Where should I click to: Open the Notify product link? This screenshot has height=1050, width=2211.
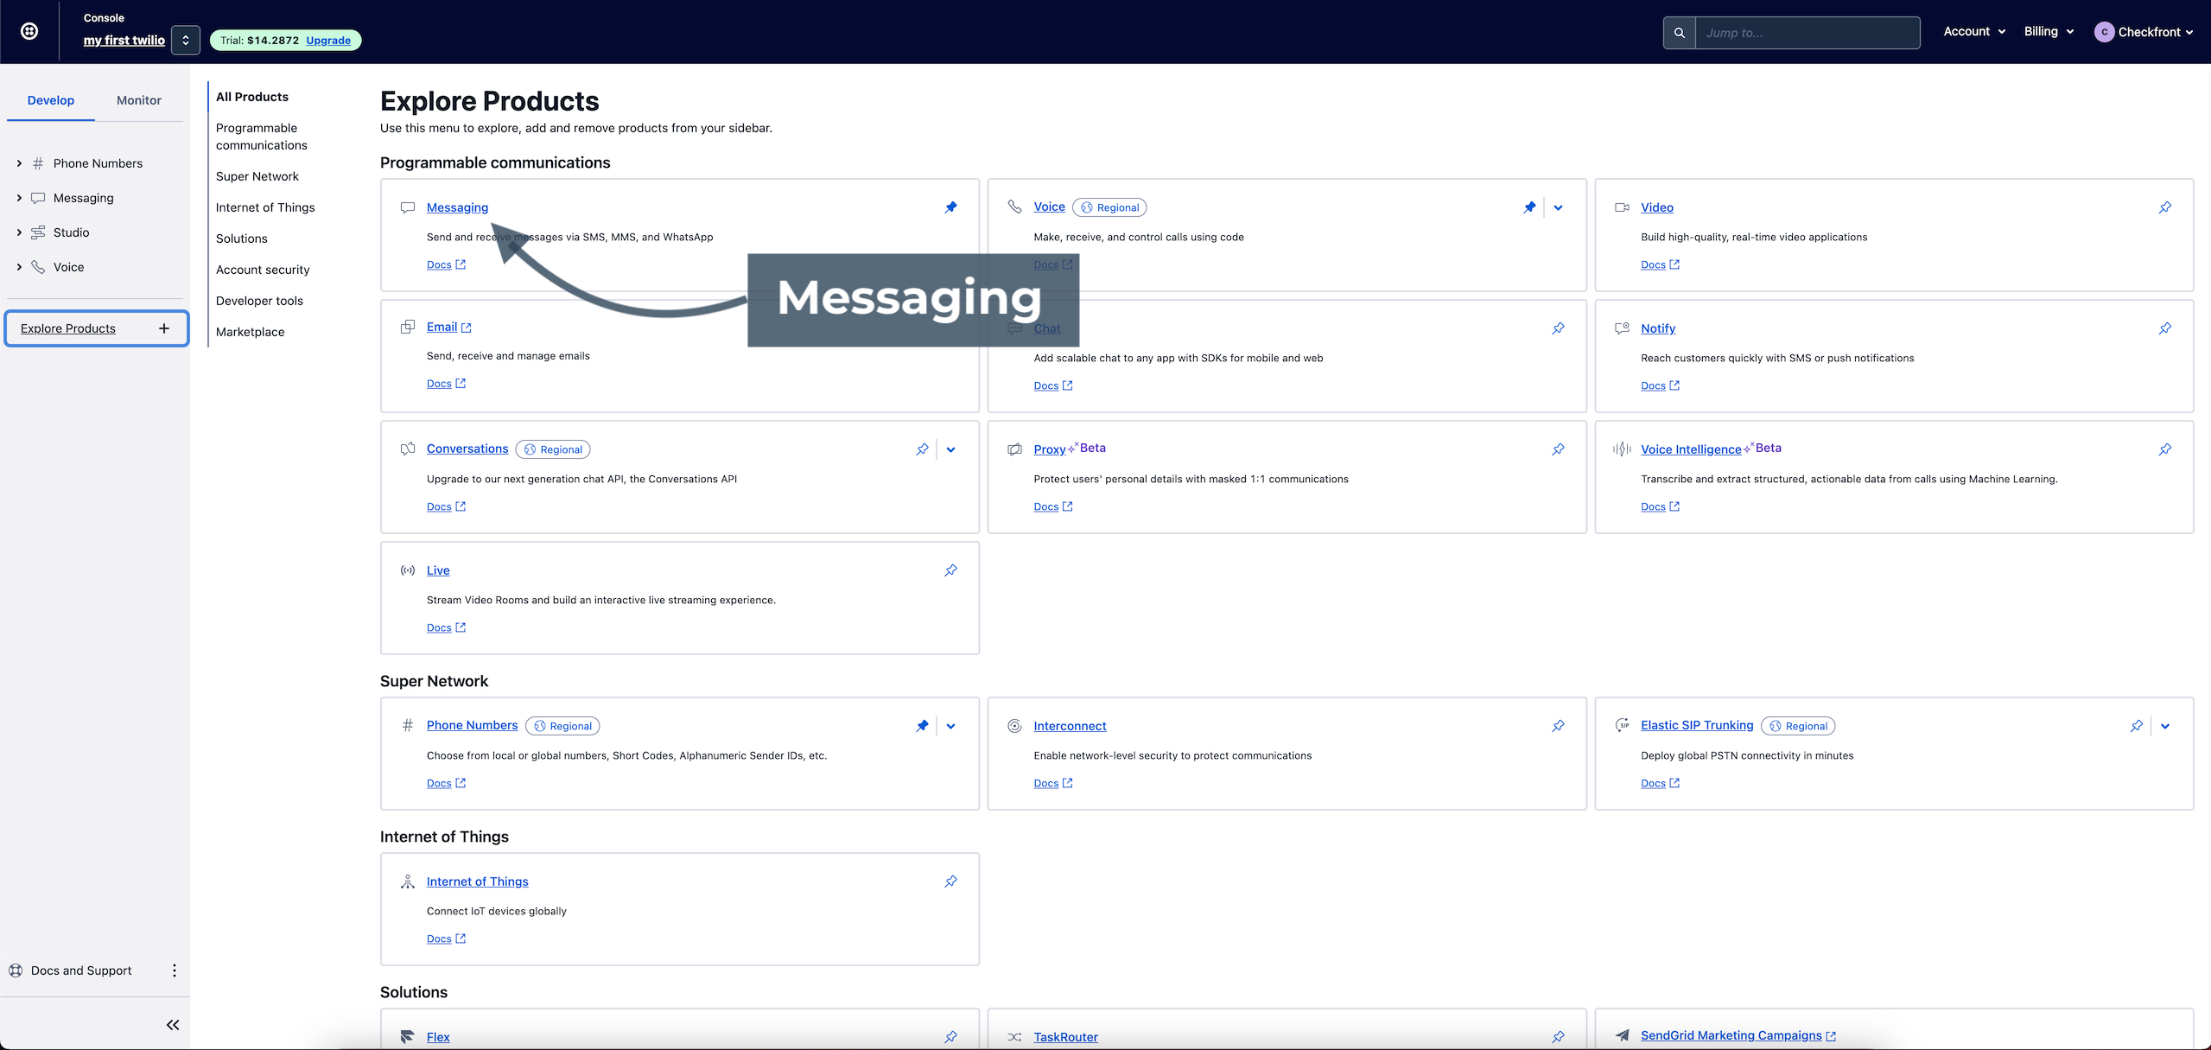click(1658, 328)
